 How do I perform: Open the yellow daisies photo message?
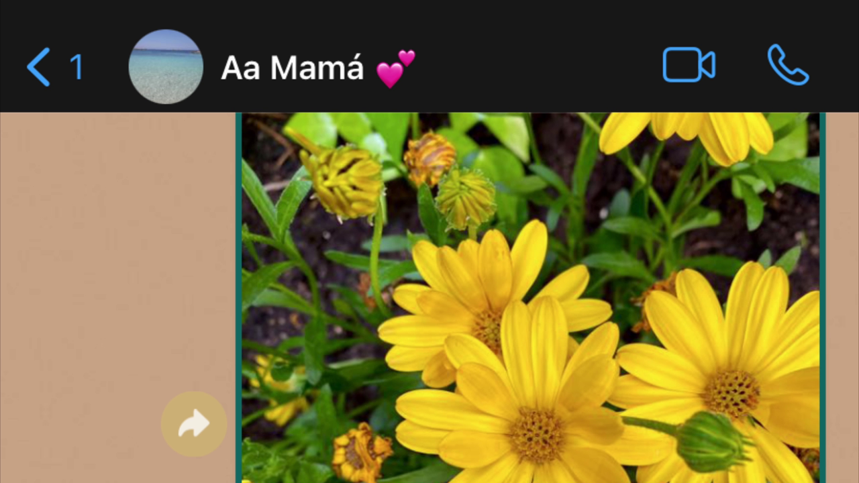point(530,298)
